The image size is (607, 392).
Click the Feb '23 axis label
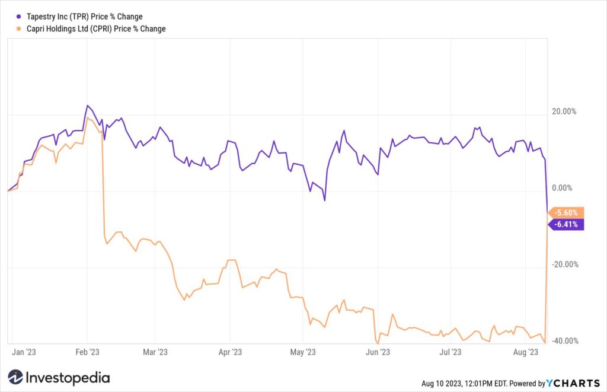coord(87,352)
